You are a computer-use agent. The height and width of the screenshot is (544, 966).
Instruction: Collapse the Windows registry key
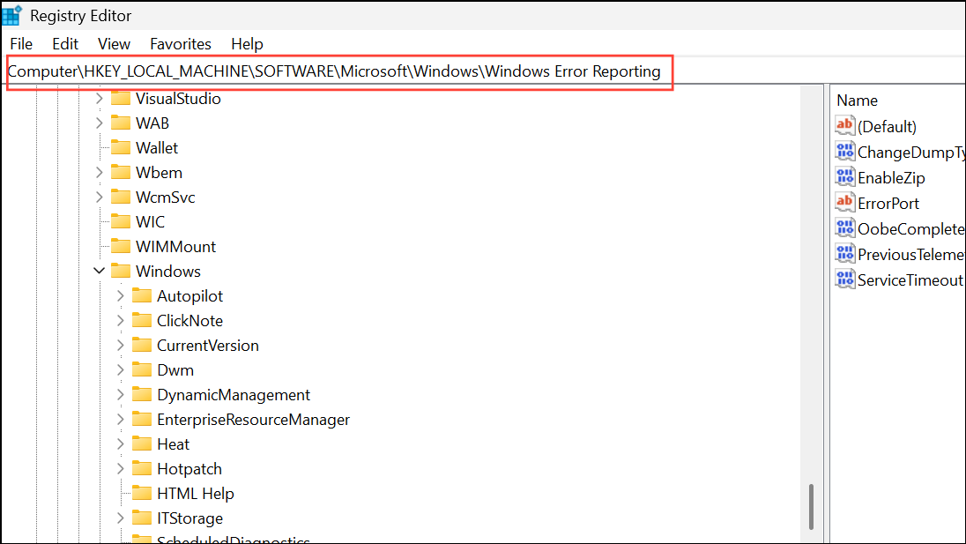point(99,271)
